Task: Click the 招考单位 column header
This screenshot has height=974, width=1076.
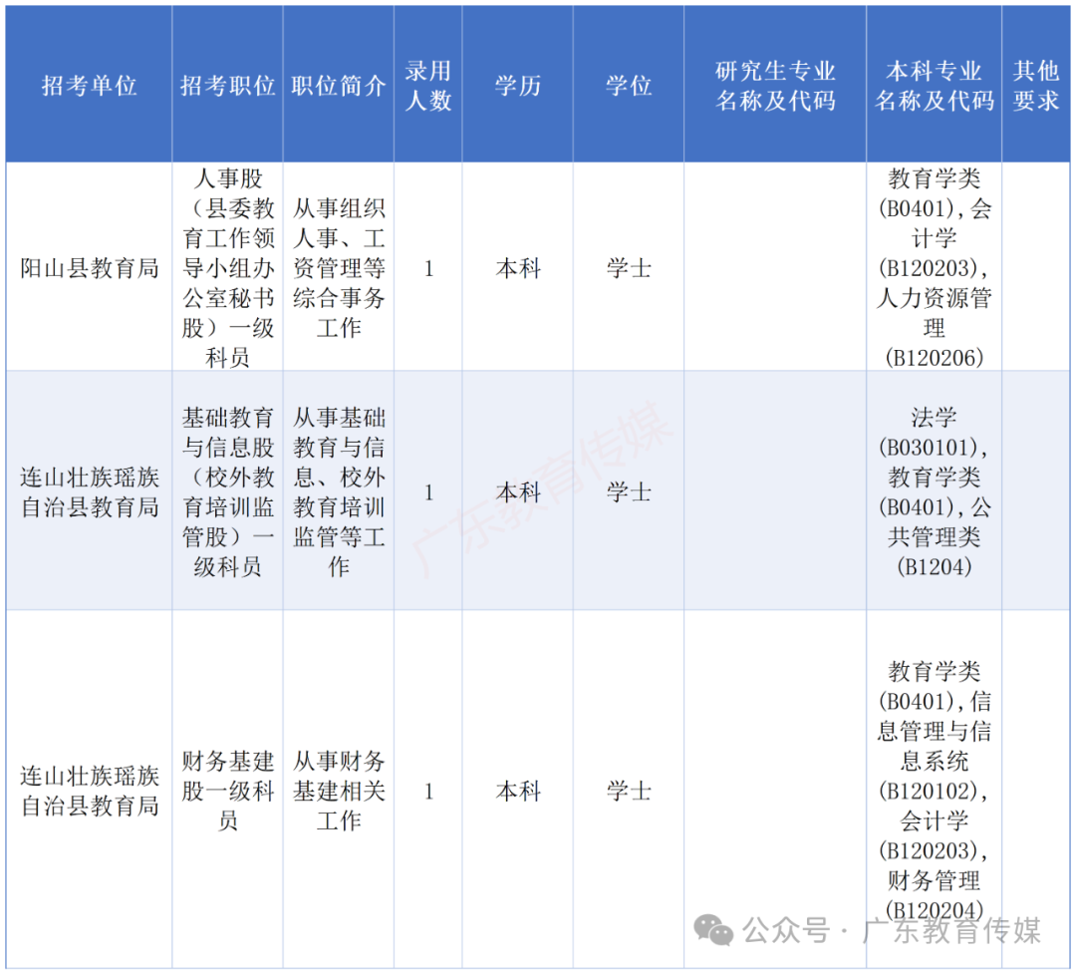Action: pyautogui.click(x=90, y=86)
